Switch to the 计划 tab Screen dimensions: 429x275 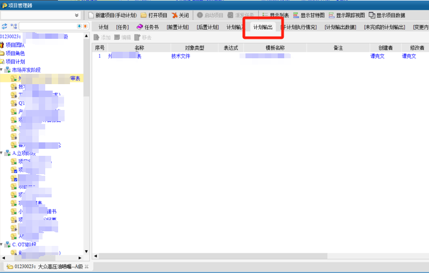(x=103, y=27)
